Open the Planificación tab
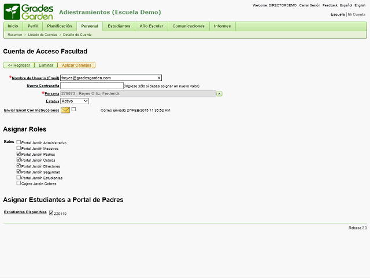This screenshot has height=278, width=370. pos(59,26)
